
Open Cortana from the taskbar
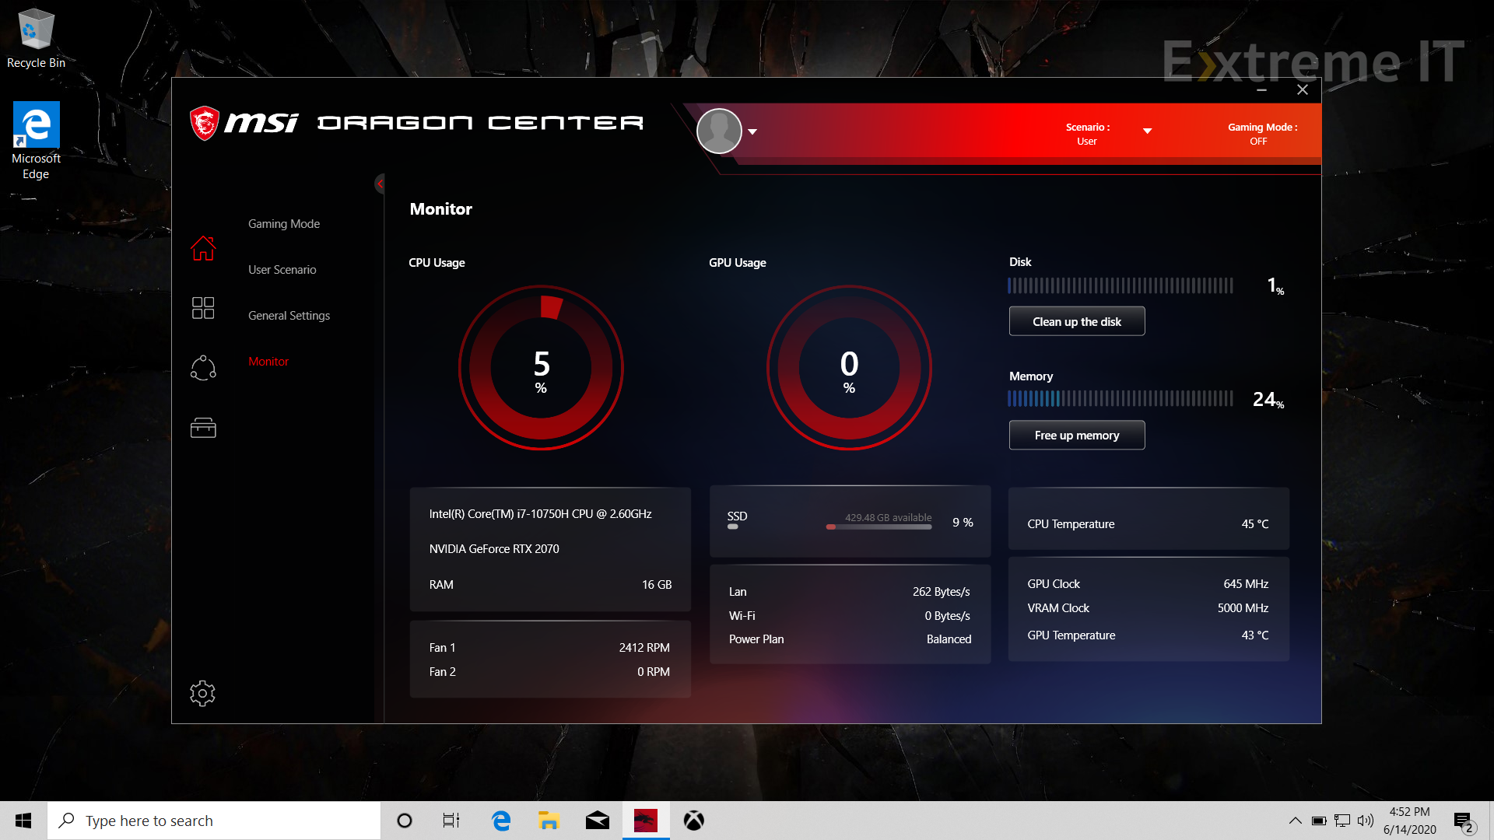(x=404, y=821)
